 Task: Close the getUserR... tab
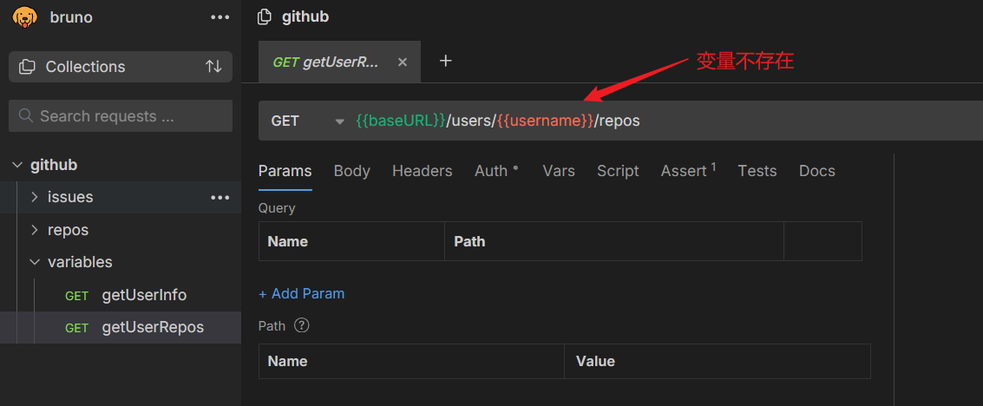point(403,62)
